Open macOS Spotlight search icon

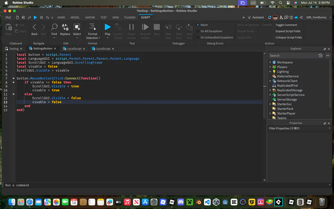tap(281, 3)
